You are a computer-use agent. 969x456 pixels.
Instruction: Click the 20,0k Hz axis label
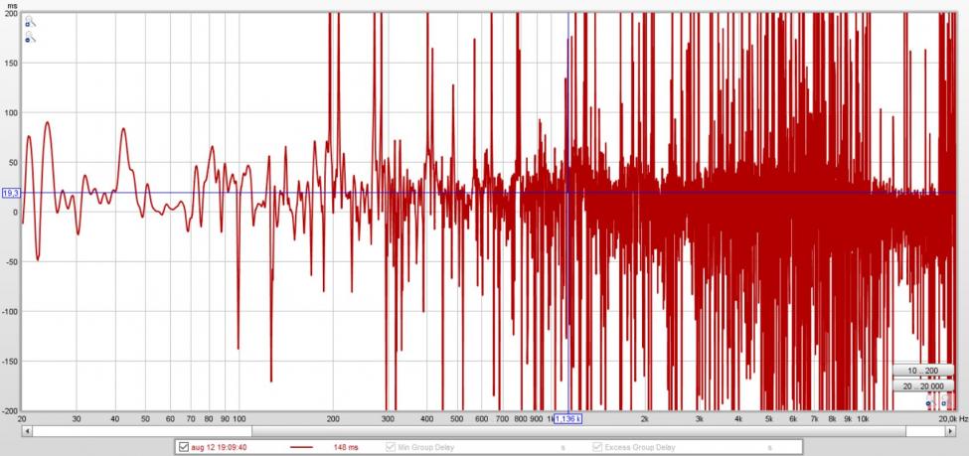(x=953, y=419)
